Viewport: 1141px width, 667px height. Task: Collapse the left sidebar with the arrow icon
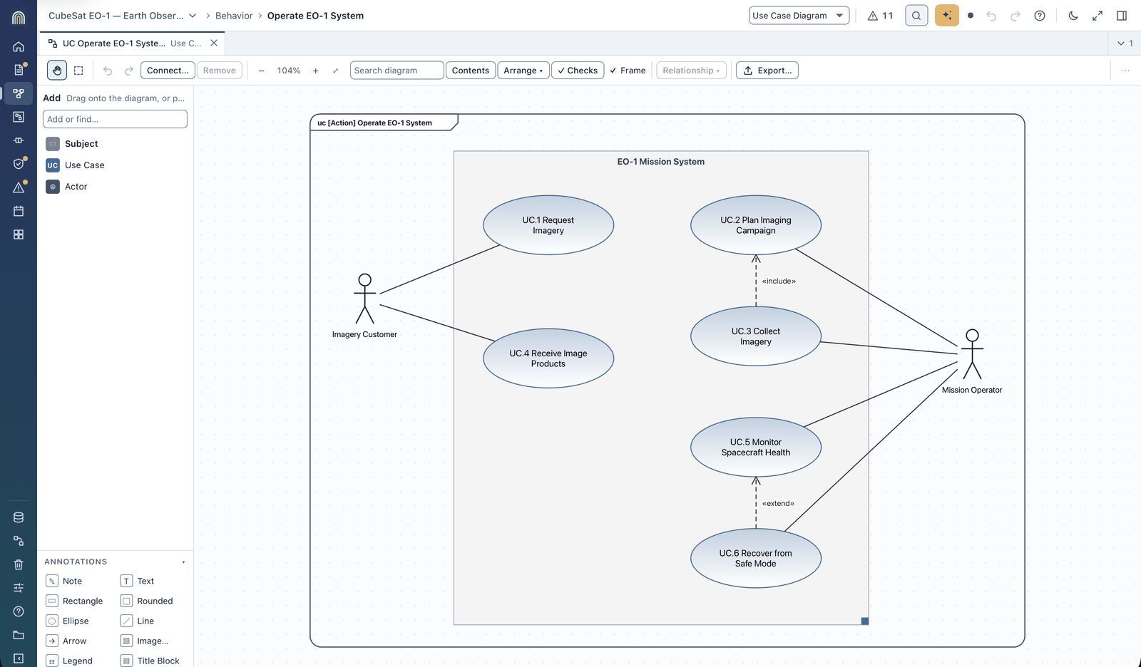19,658
